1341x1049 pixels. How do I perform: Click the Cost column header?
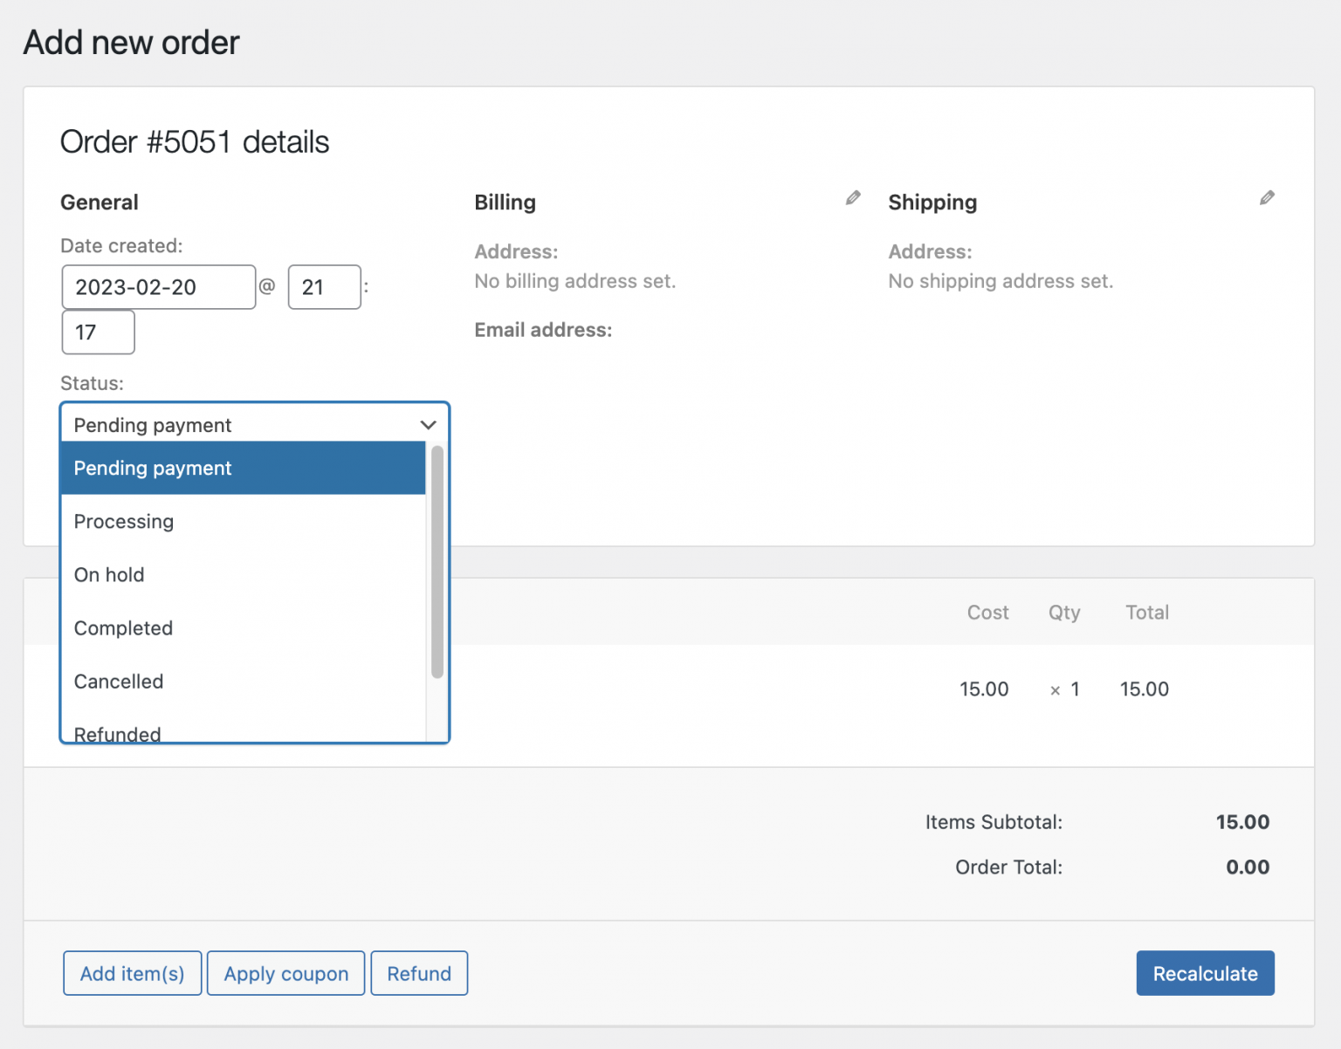click(987, 613)
